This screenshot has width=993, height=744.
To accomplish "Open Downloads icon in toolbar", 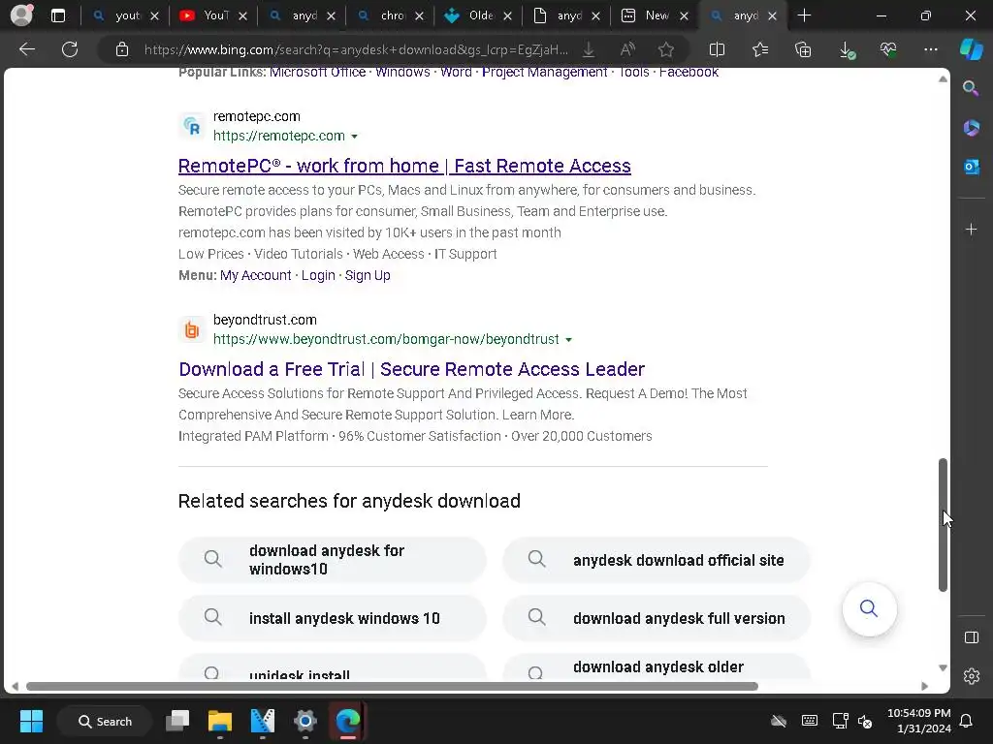I will point(847,50).
